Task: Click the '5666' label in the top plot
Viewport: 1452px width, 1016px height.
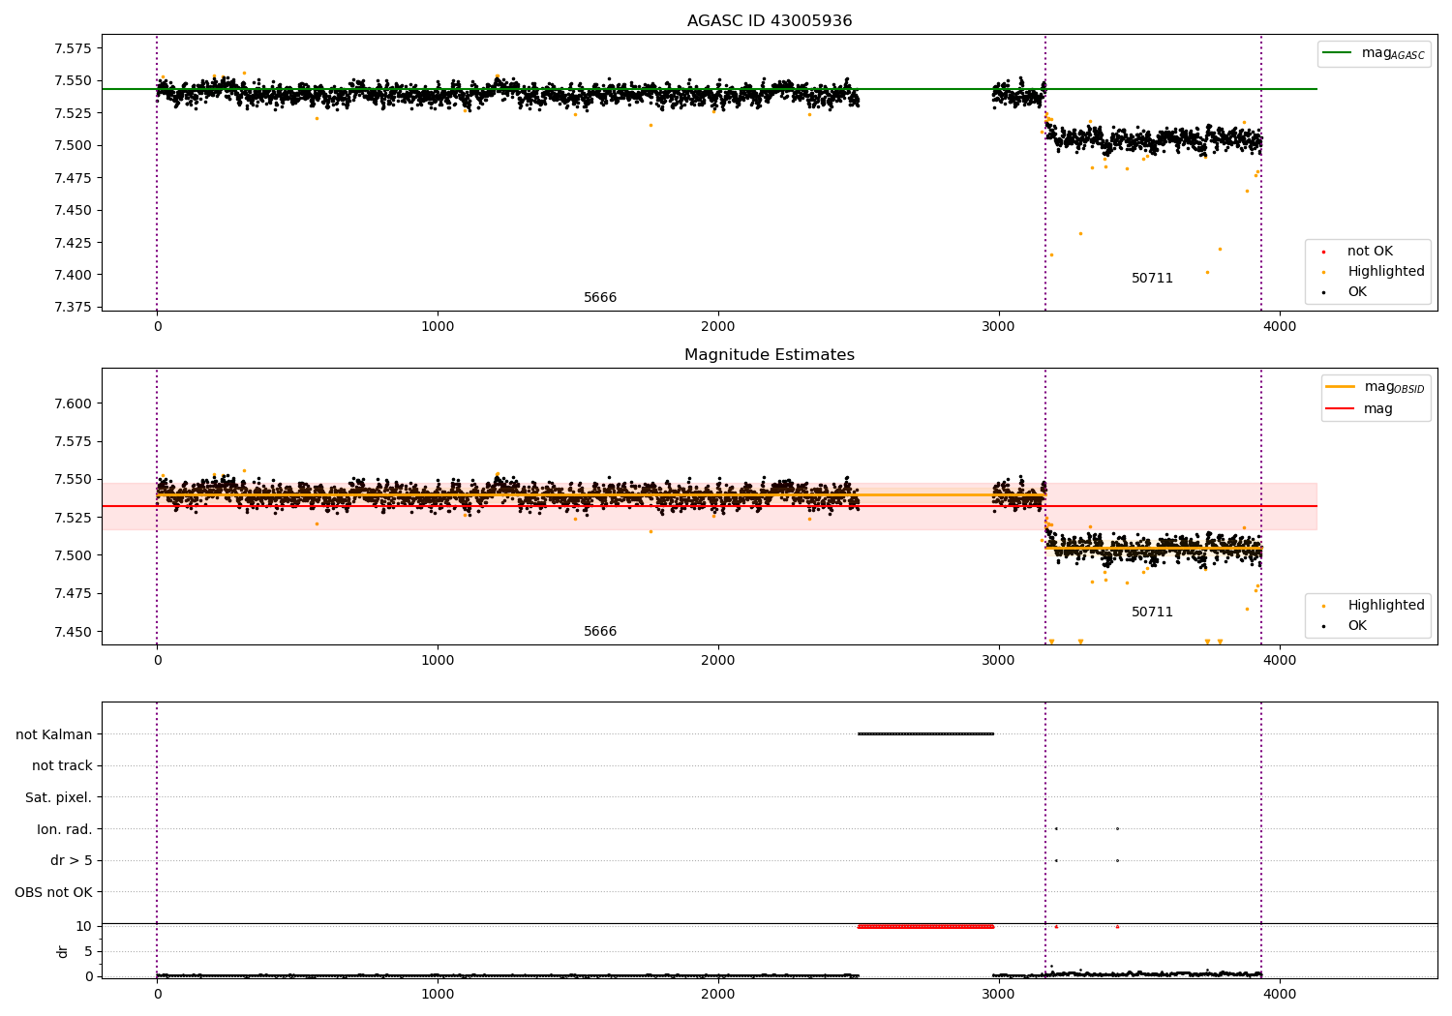Action: [600, 297]
